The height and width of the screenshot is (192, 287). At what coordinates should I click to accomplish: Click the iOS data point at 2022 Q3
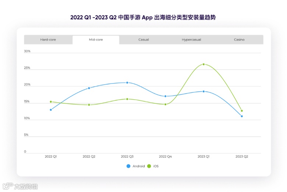tap(127, 99)
